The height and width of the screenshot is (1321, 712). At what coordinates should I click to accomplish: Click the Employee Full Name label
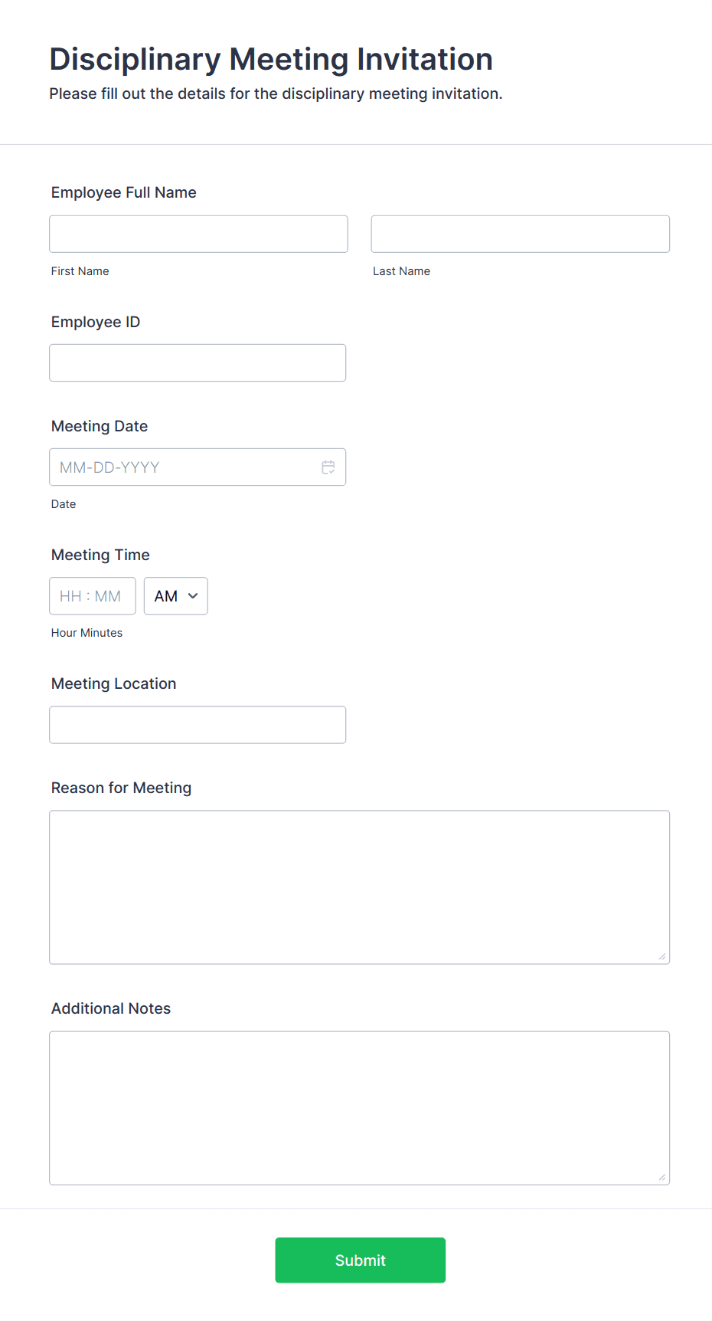point(123,192)
